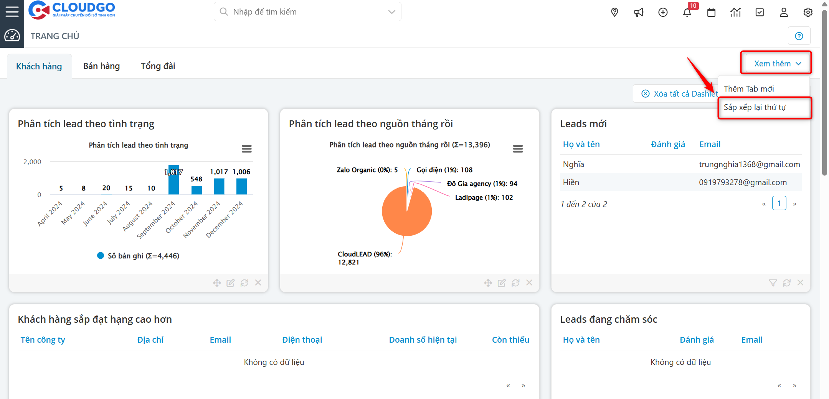Viewport: 829px width, 399px height.
Task: Sort Leads mới by Họ và tên
Action: 581,144
